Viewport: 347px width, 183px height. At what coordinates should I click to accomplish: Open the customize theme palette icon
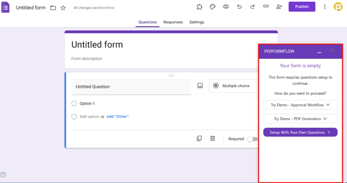[212, 7]
